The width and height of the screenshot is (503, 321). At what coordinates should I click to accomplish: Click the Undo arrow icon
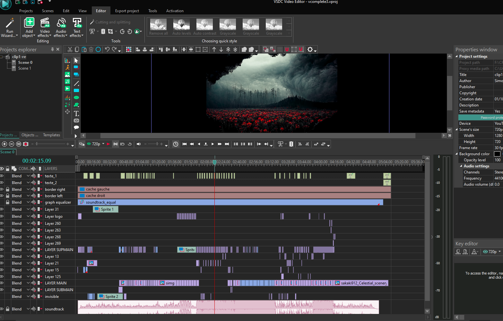pos(107,49)
